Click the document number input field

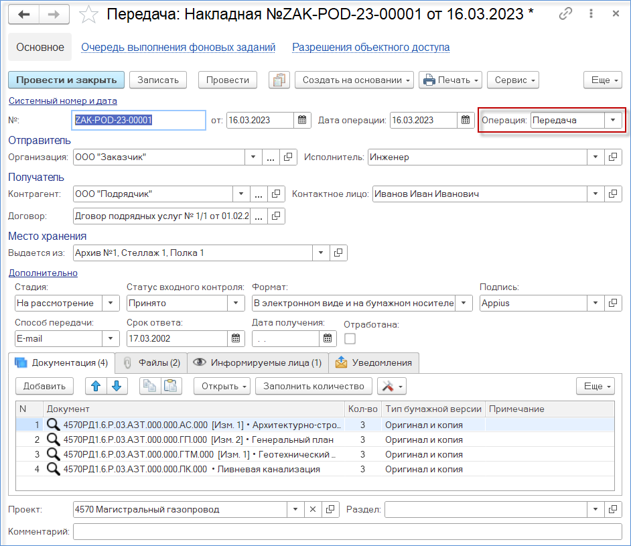(139, 120)
